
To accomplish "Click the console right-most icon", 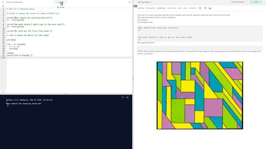I will tap(128, 97).
